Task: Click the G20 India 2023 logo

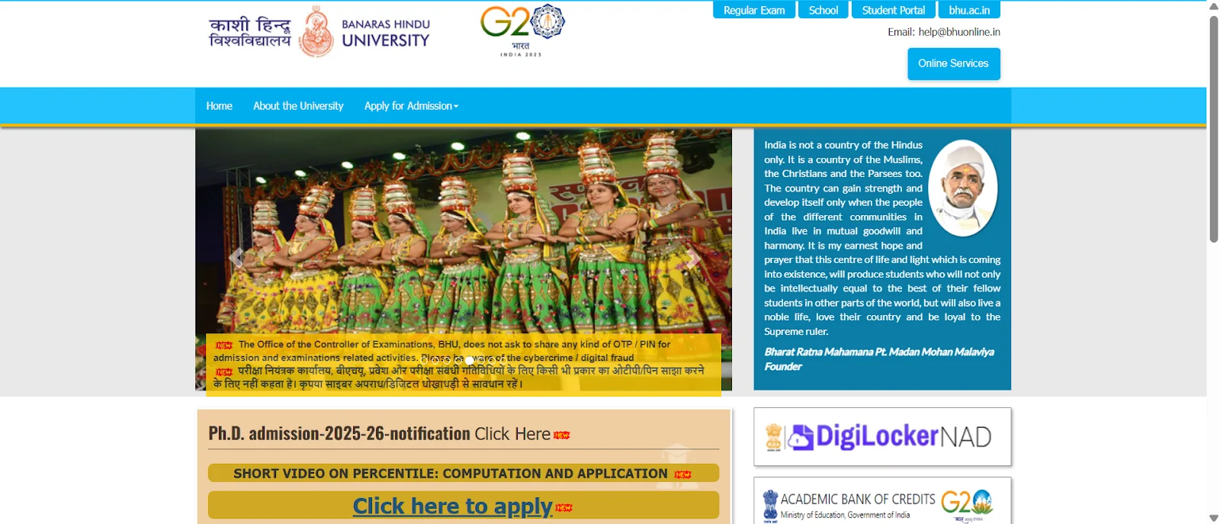Action: [x=522, y=31]
